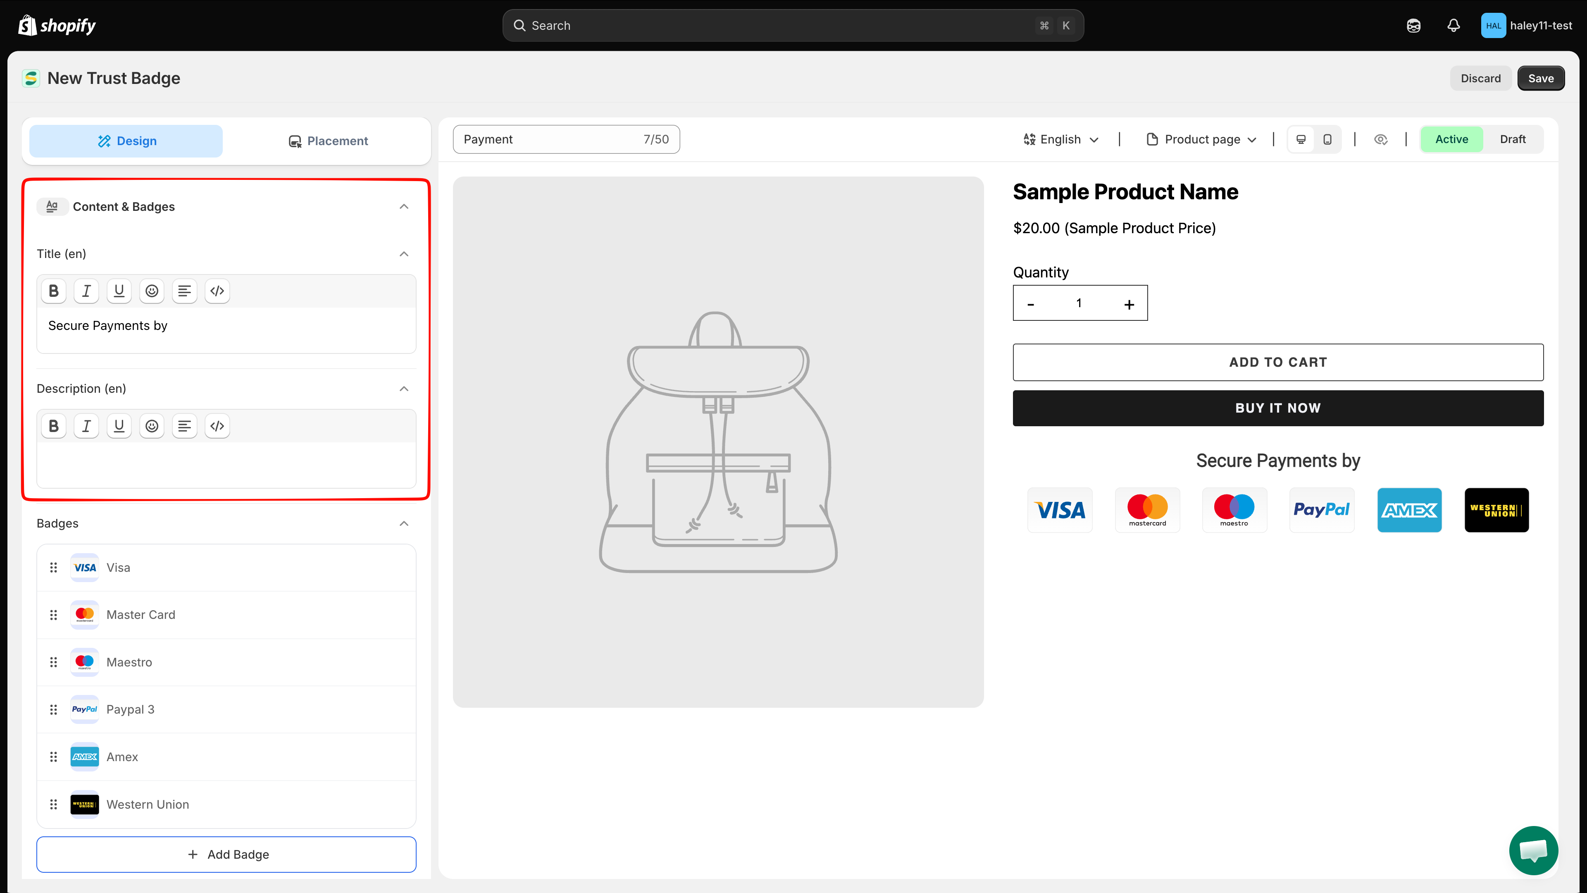The image size is (1587, 893).
Task: Open emoji picker in Description editor
Action: [x=152, y=426]
